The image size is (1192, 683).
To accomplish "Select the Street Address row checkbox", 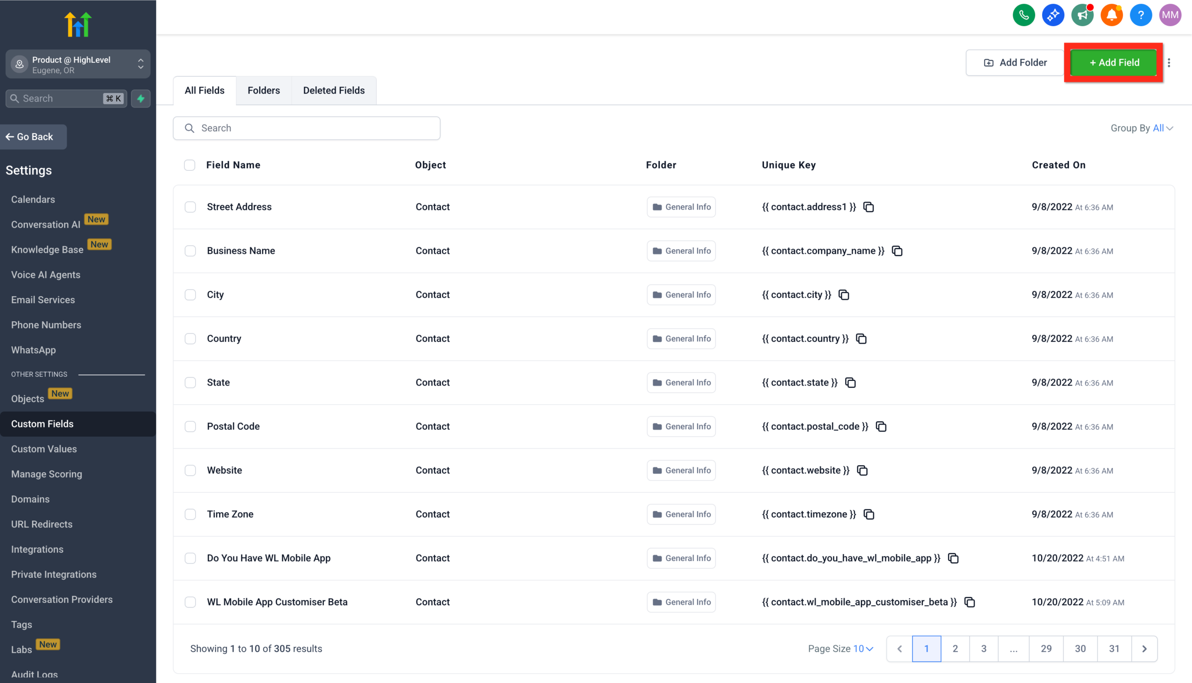I will tap(190, 207).
